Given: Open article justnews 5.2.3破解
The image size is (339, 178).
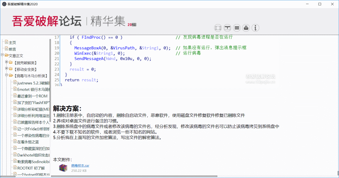Looking at the screenshot, I should [33, 83].
